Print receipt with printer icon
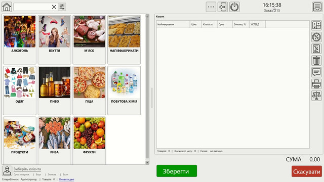 coord(316,84)
